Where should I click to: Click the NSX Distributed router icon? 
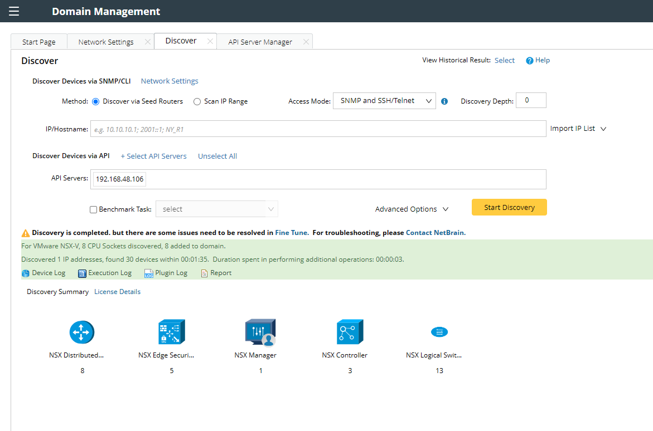(x=82, y=332)
